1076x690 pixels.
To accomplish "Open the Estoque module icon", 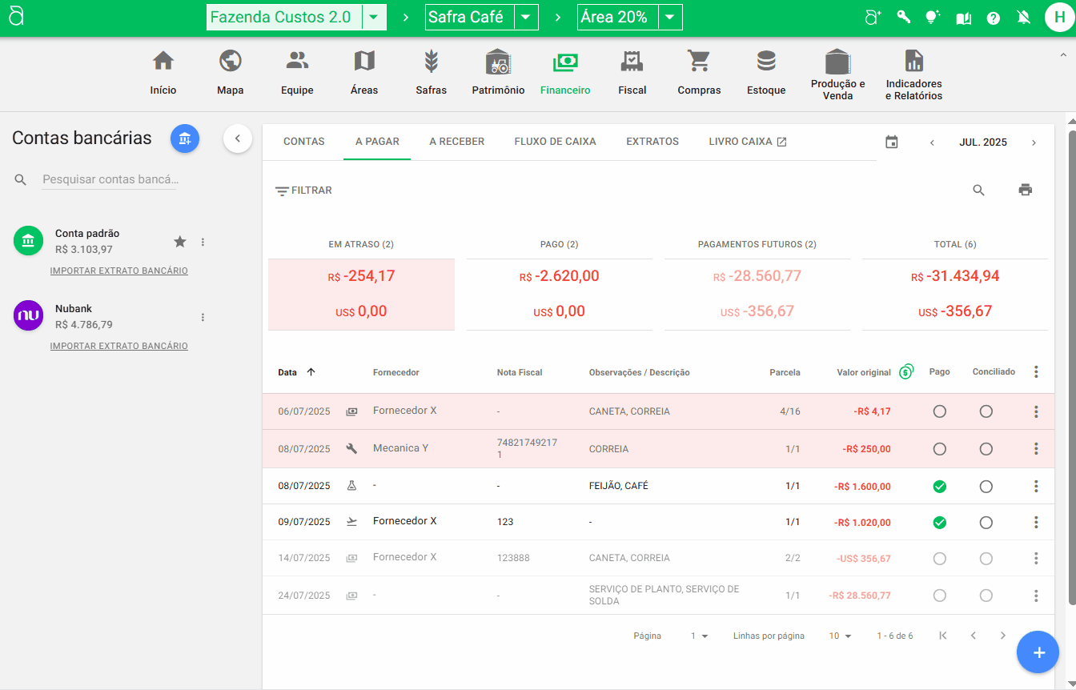I will tap(766, 62).
